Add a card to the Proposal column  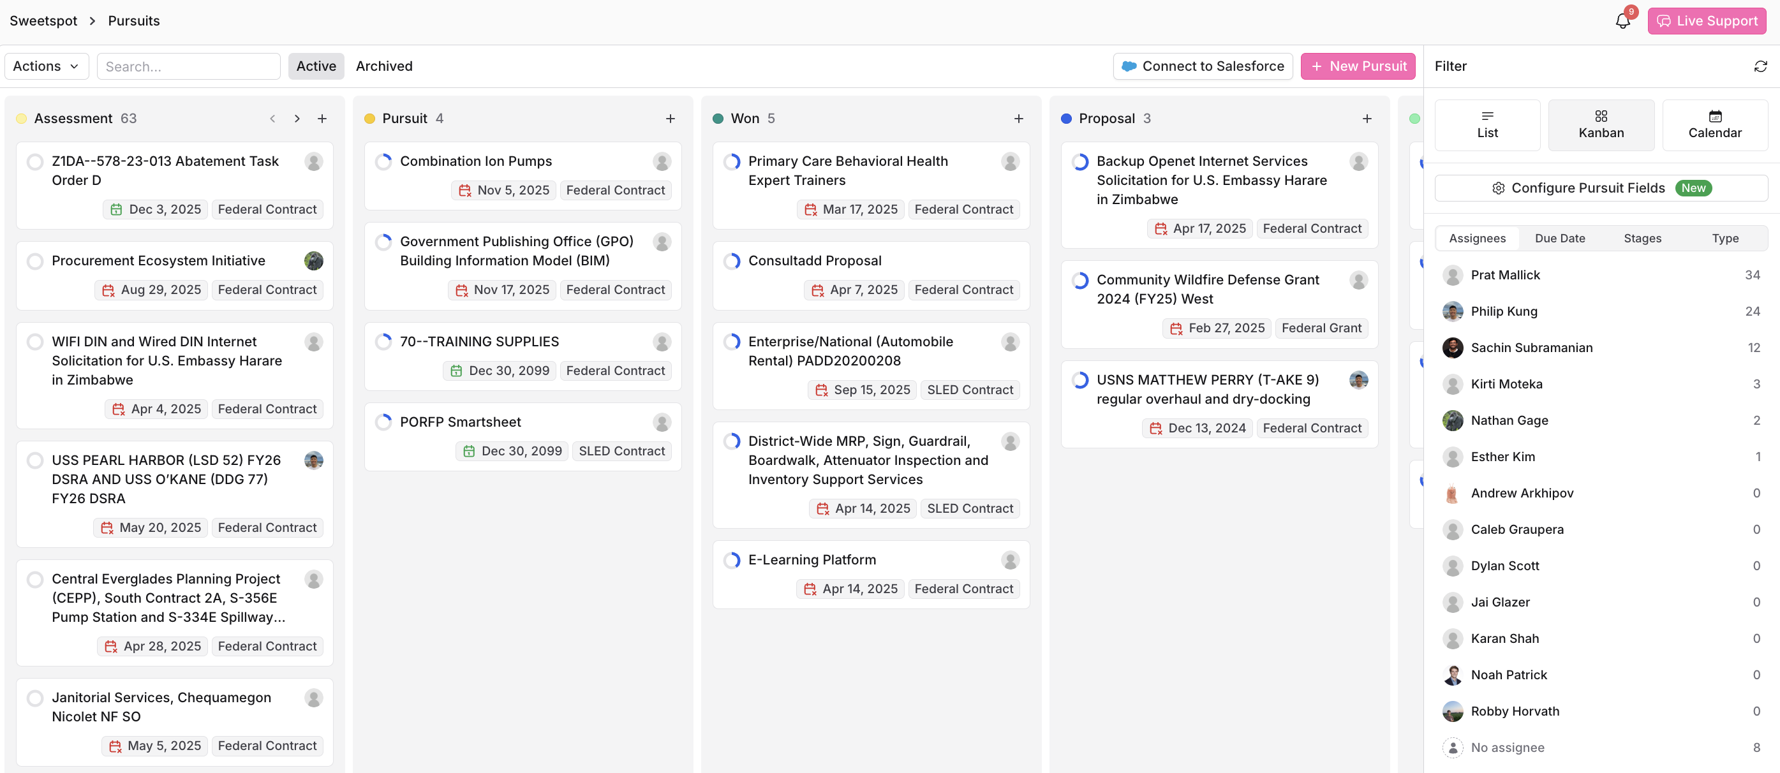pyautogui.click(x=1366, y=119)
